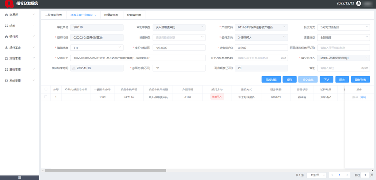Switch to the 一级指令列表 tab
This screenshot has width=376, height=180.
coord(53,15)
